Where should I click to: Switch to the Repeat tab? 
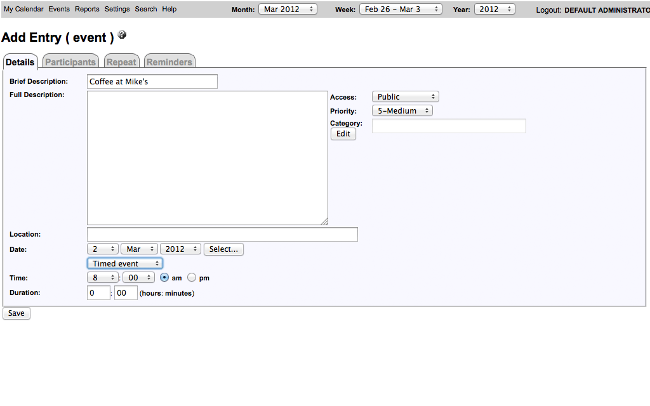[121, 62]
